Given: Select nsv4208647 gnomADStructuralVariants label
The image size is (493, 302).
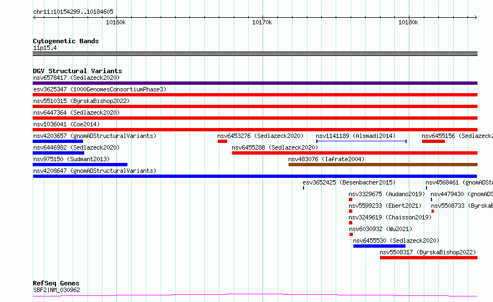Looking at the screenshot, I should 95,171.
